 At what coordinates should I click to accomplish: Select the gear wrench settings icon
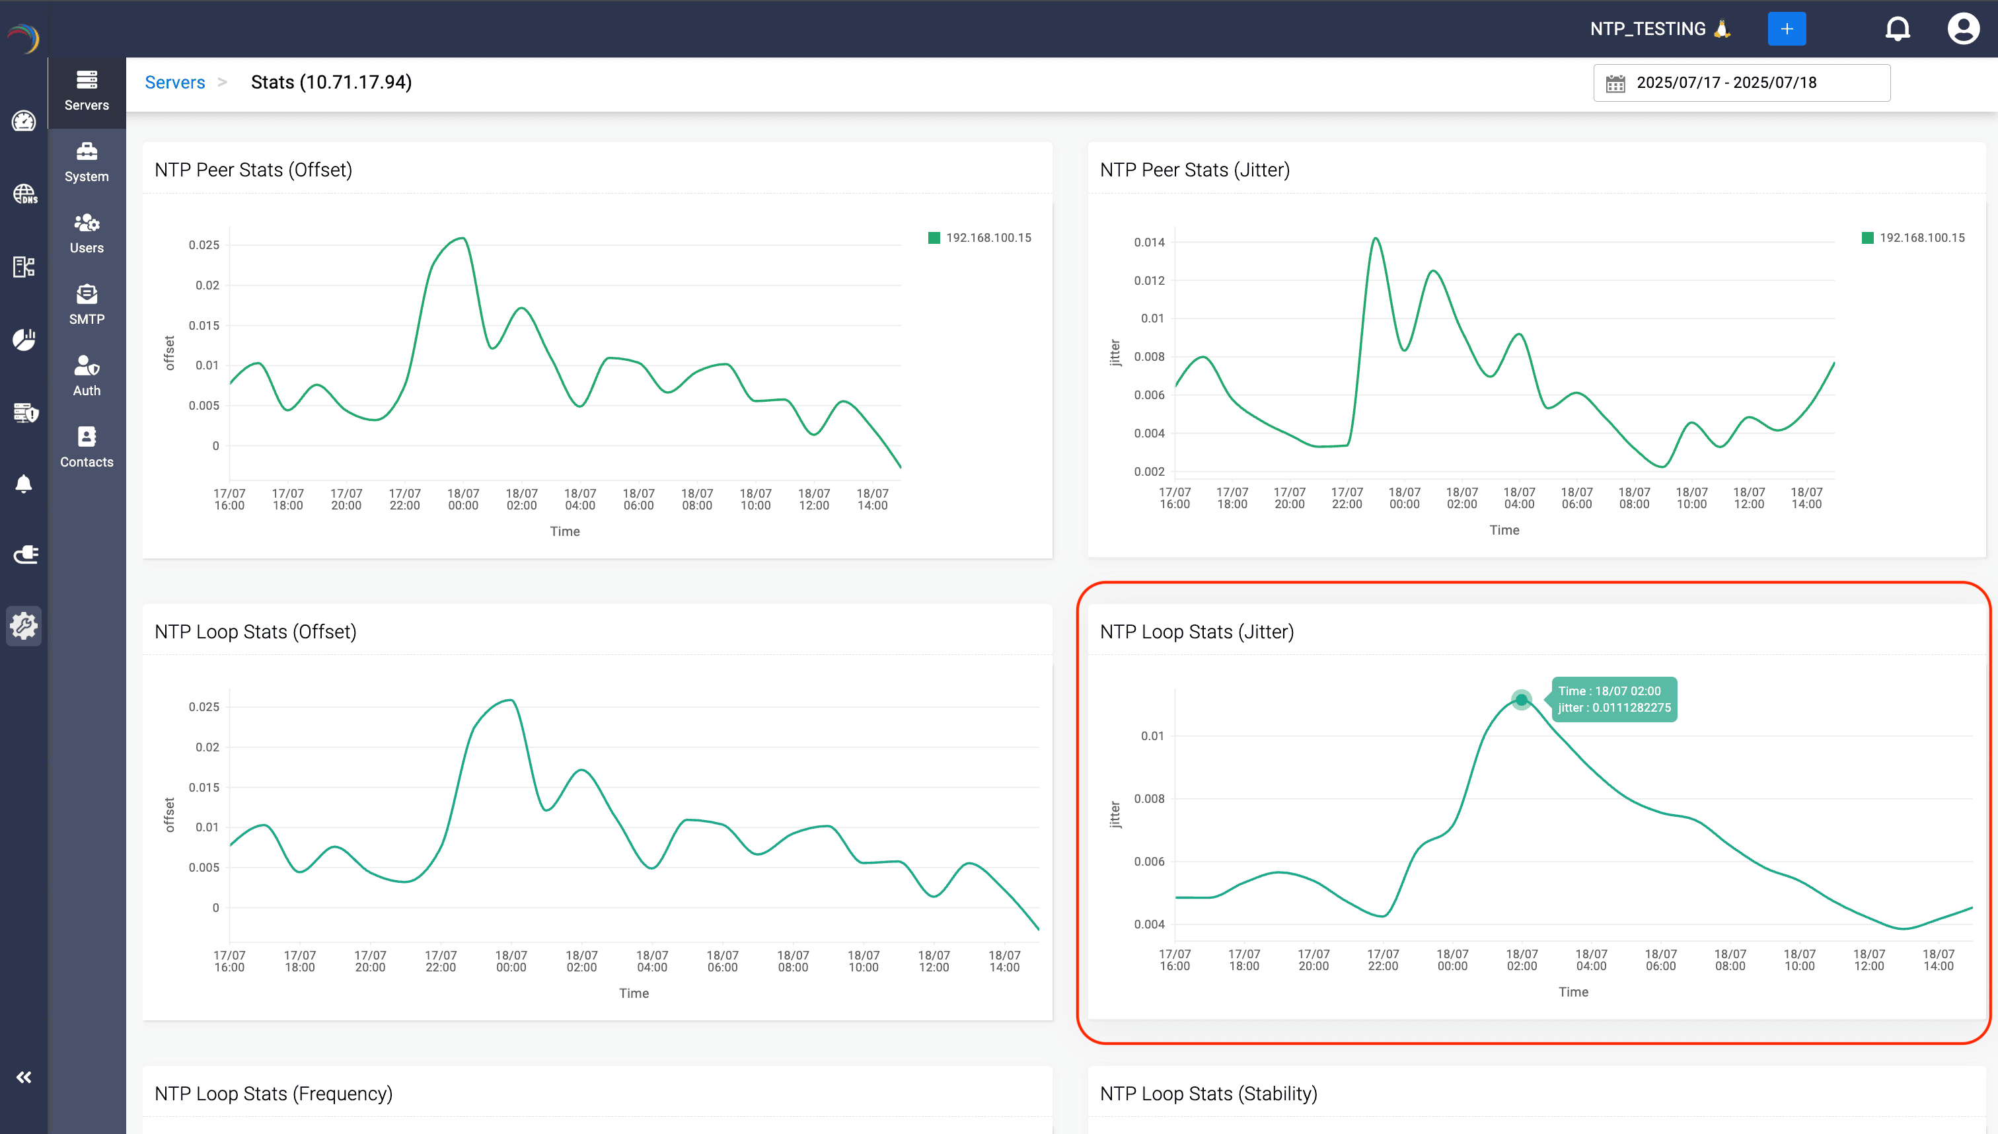[23, 625]
